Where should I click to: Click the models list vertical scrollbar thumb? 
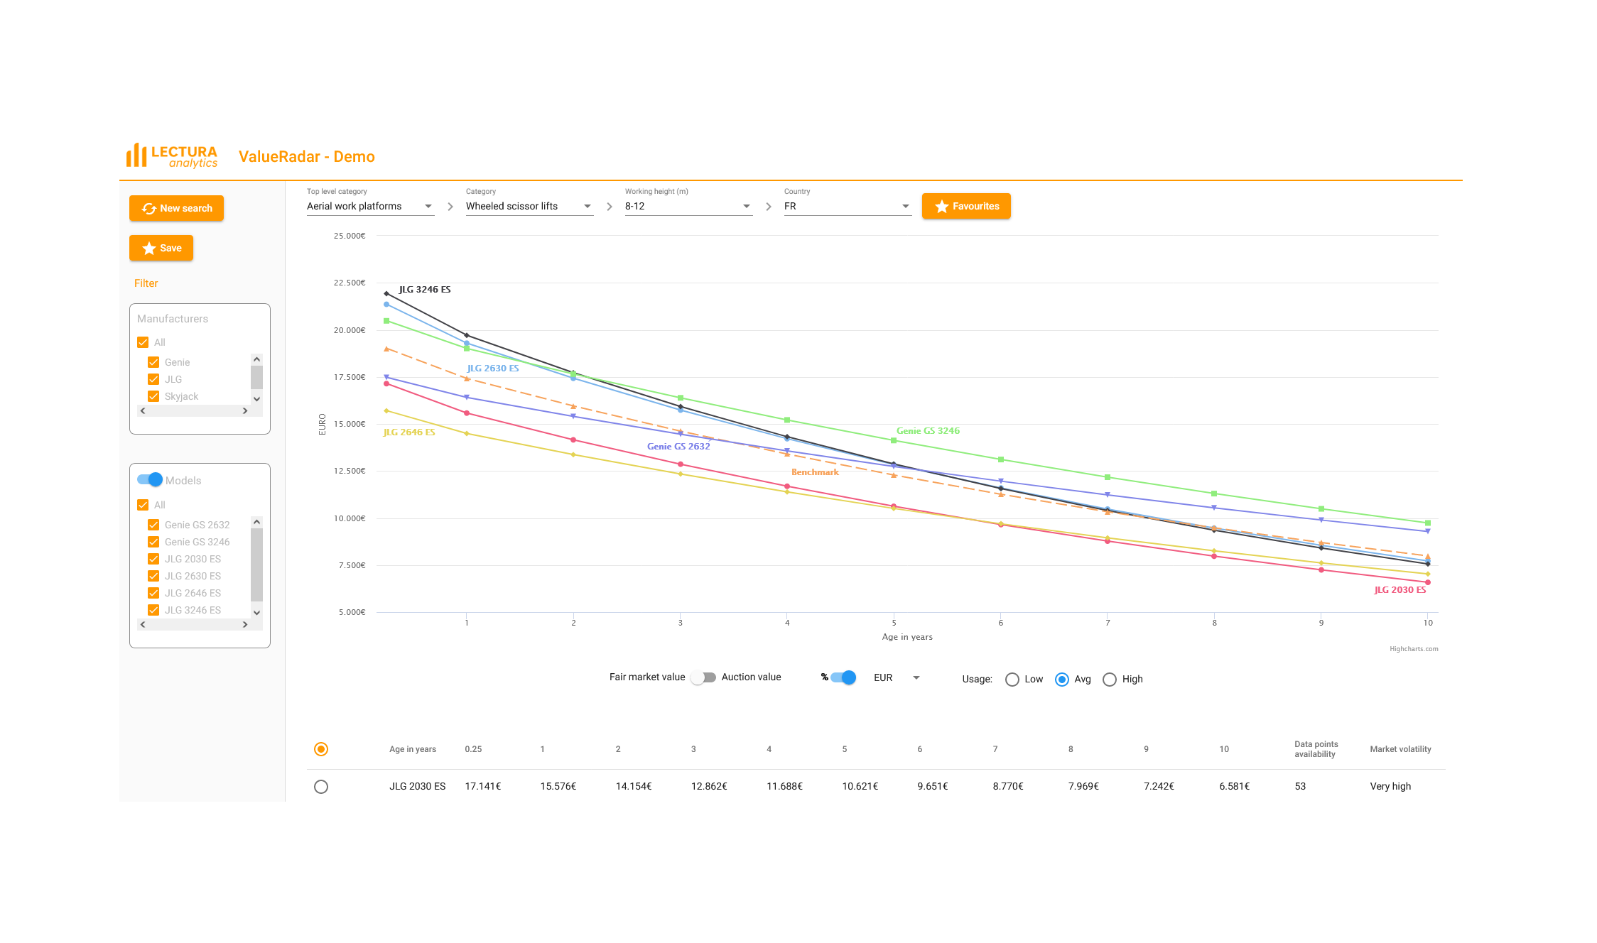(x=257, y=565)
